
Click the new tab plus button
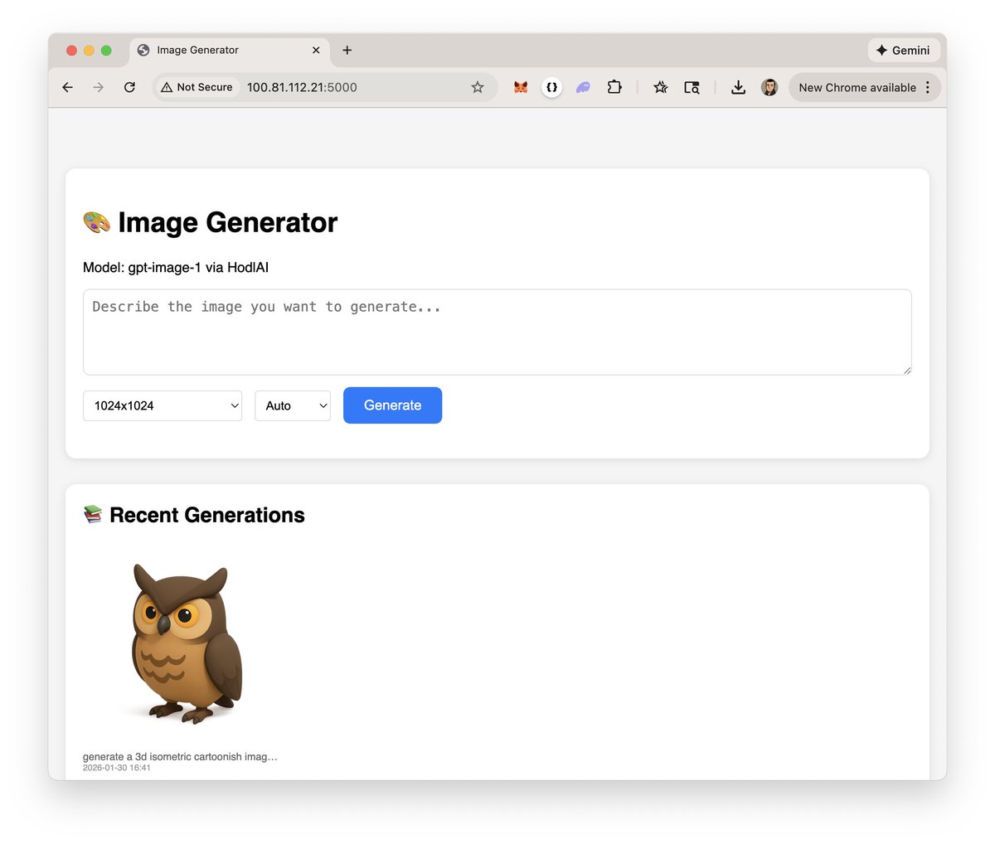347,50
